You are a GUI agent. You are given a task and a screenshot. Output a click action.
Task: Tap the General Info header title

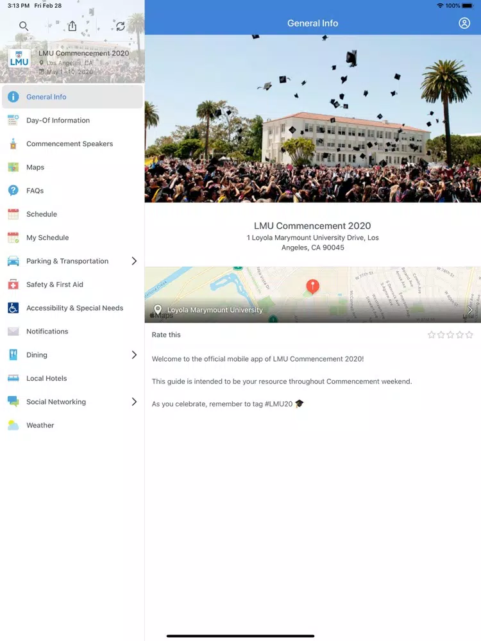pyautogui.click(x=313, y=23)
